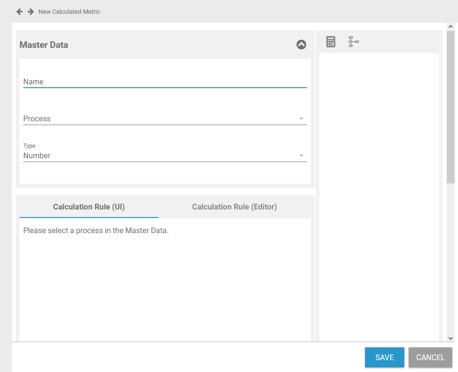Image resolution: width=458 pixels, height=372 pixels.
Task: Click the scrollbar up arrow
Action: [x=450, y=27]
